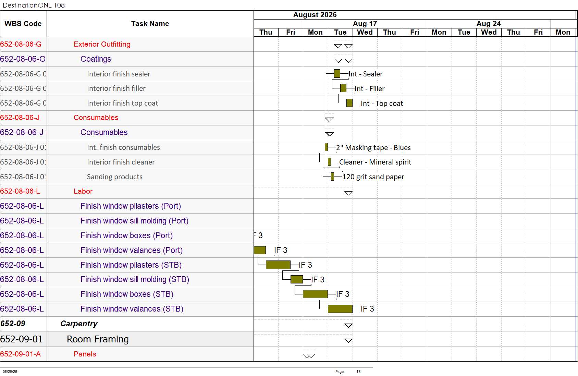The image size is (578, 376).
Task: Click the Int - Top coat bar label
Action: click(x=382, y=104)
